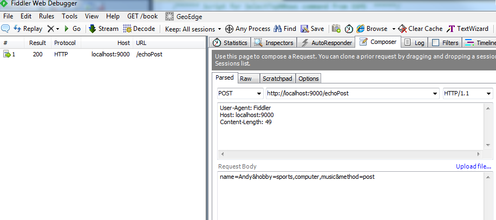Sort sessions by URL column header

170,43
